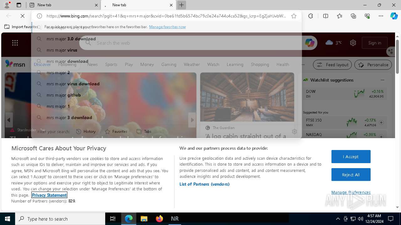
Task: Select suggestion 'mrs major 1'
Action: 166,106
